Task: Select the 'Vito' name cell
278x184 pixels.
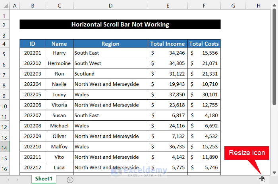Action: 59,157
